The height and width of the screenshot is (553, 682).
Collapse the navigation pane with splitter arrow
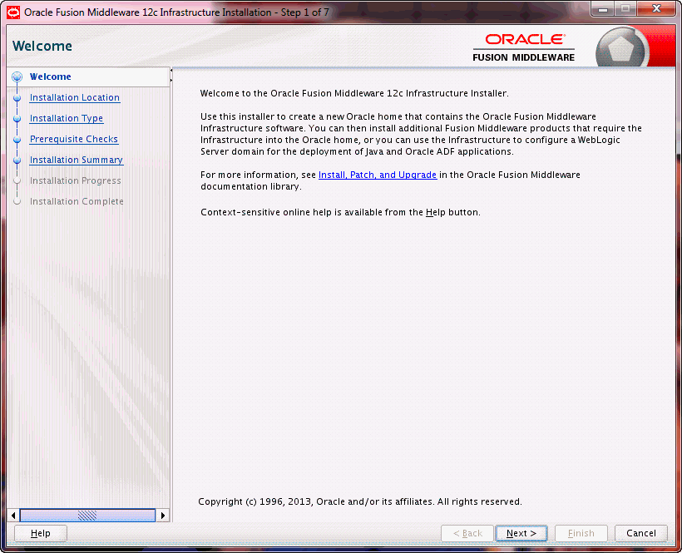click(x=171, y=71)
